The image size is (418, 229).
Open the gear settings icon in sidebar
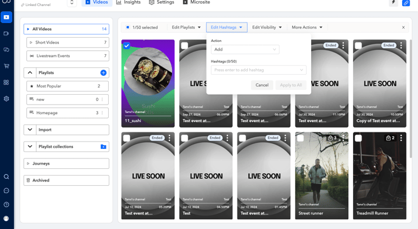7,98
